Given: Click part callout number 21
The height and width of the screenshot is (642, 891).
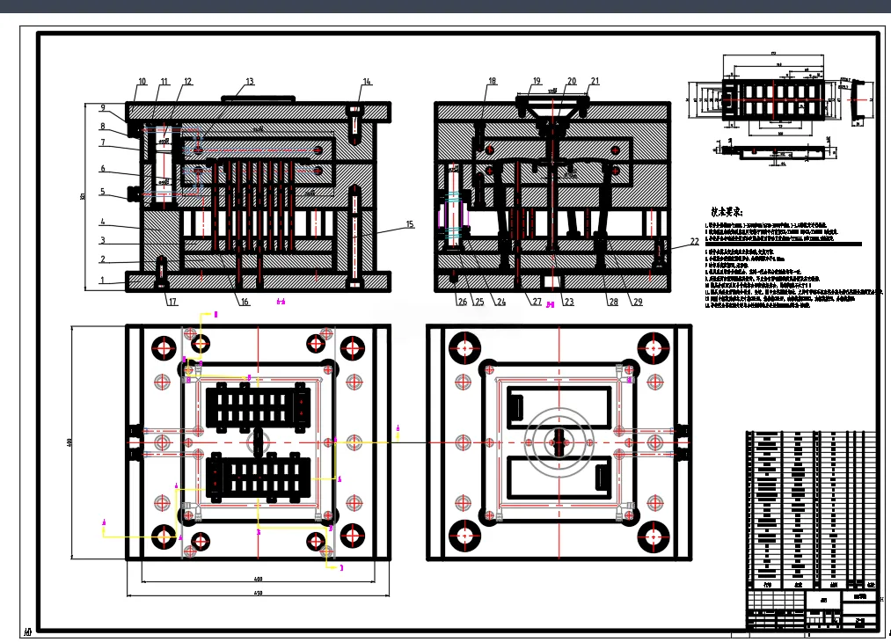Looking at the screenshot, I should click(x=595, y=81).
